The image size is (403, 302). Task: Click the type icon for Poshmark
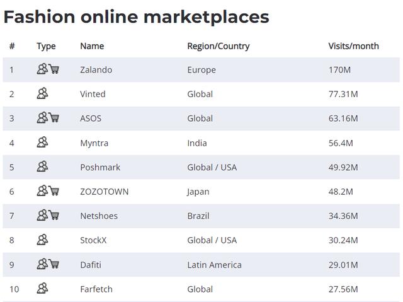tap(42, 167)
